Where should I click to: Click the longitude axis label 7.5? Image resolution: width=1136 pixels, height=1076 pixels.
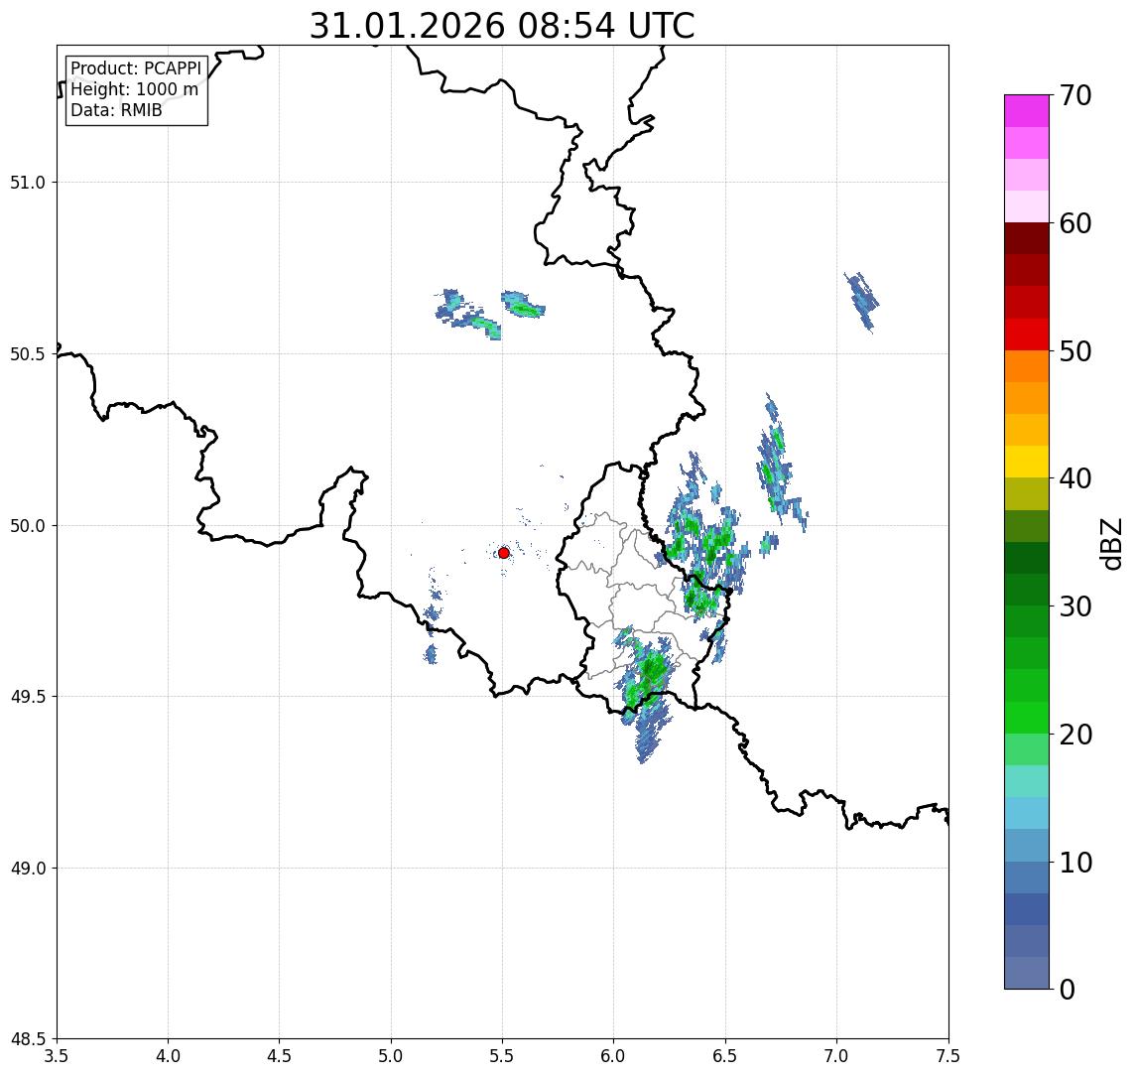[948, 1055]
